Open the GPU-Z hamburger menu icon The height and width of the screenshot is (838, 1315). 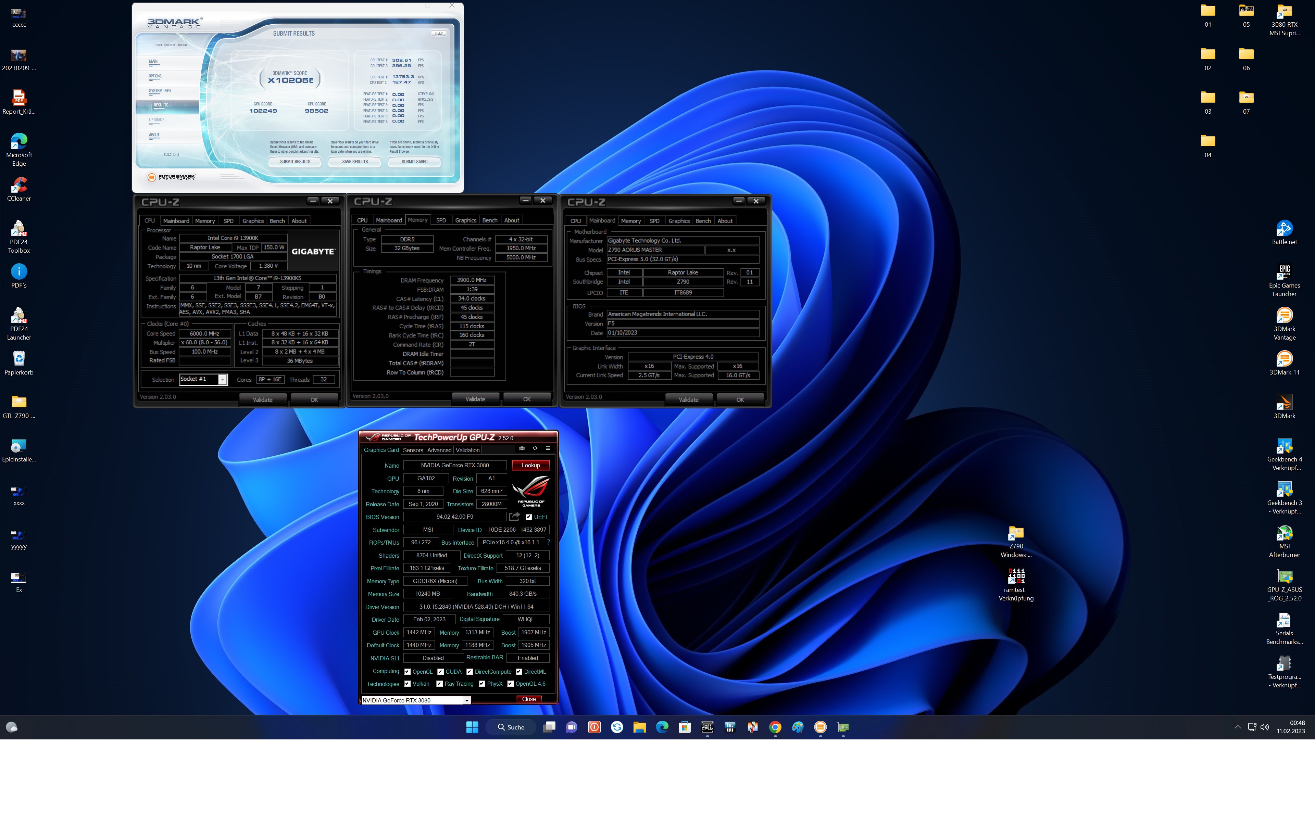click(548, 448)
